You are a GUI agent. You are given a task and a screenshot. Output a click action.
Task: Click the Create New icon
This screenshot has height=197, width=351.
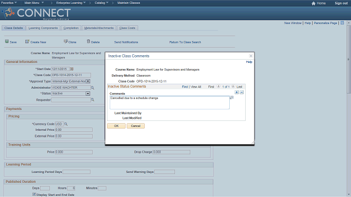[27, 42]
